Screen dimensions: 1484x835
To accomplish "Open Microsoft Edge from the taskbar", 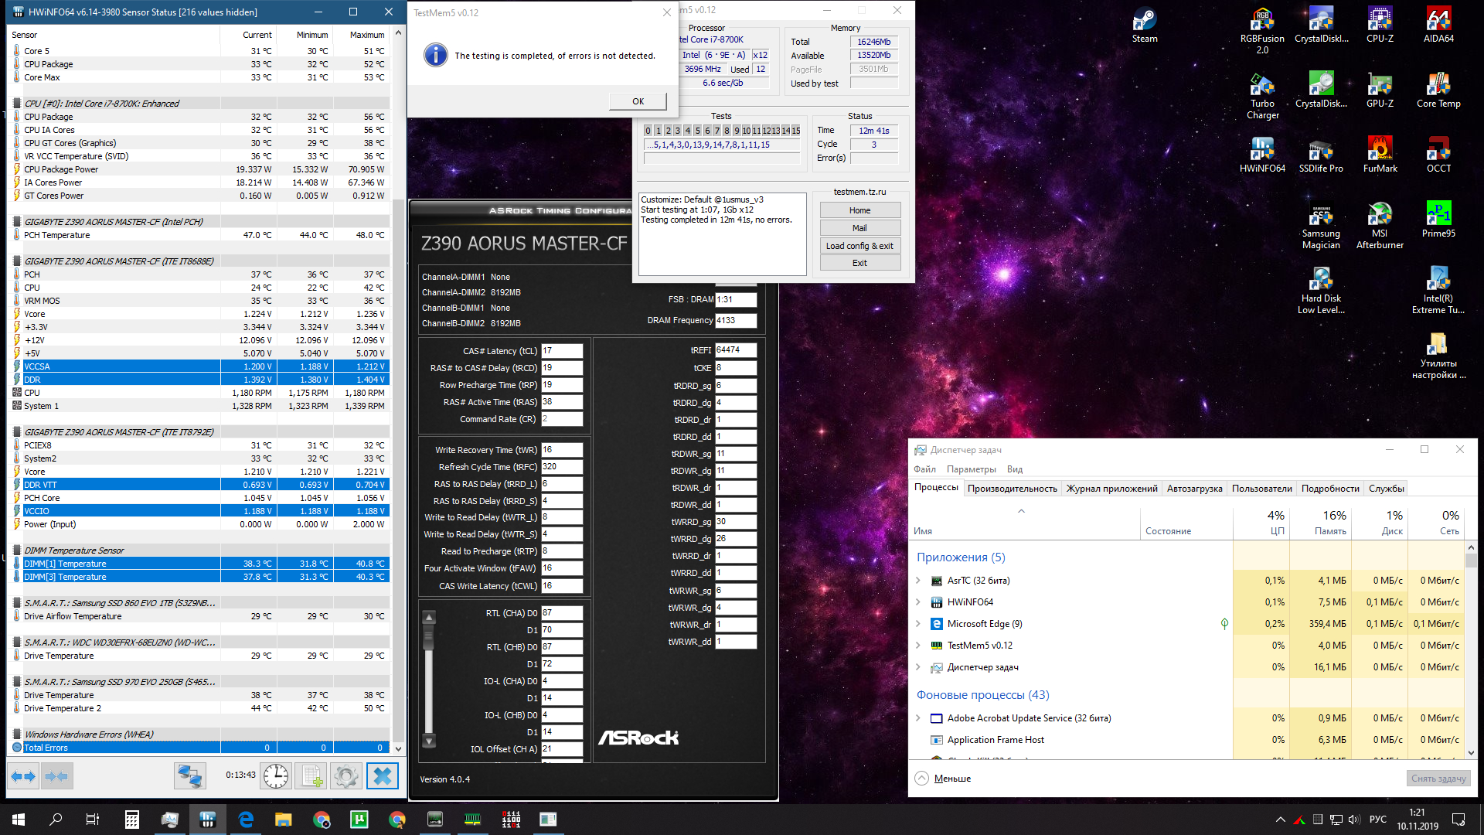I will click(x=246, y=820).
